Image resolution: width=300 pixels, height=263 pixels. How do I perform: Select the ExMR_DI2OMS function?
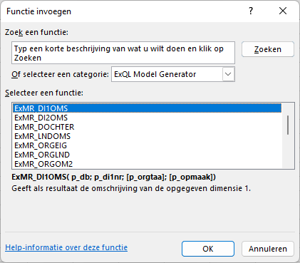[x=147, y=118]
